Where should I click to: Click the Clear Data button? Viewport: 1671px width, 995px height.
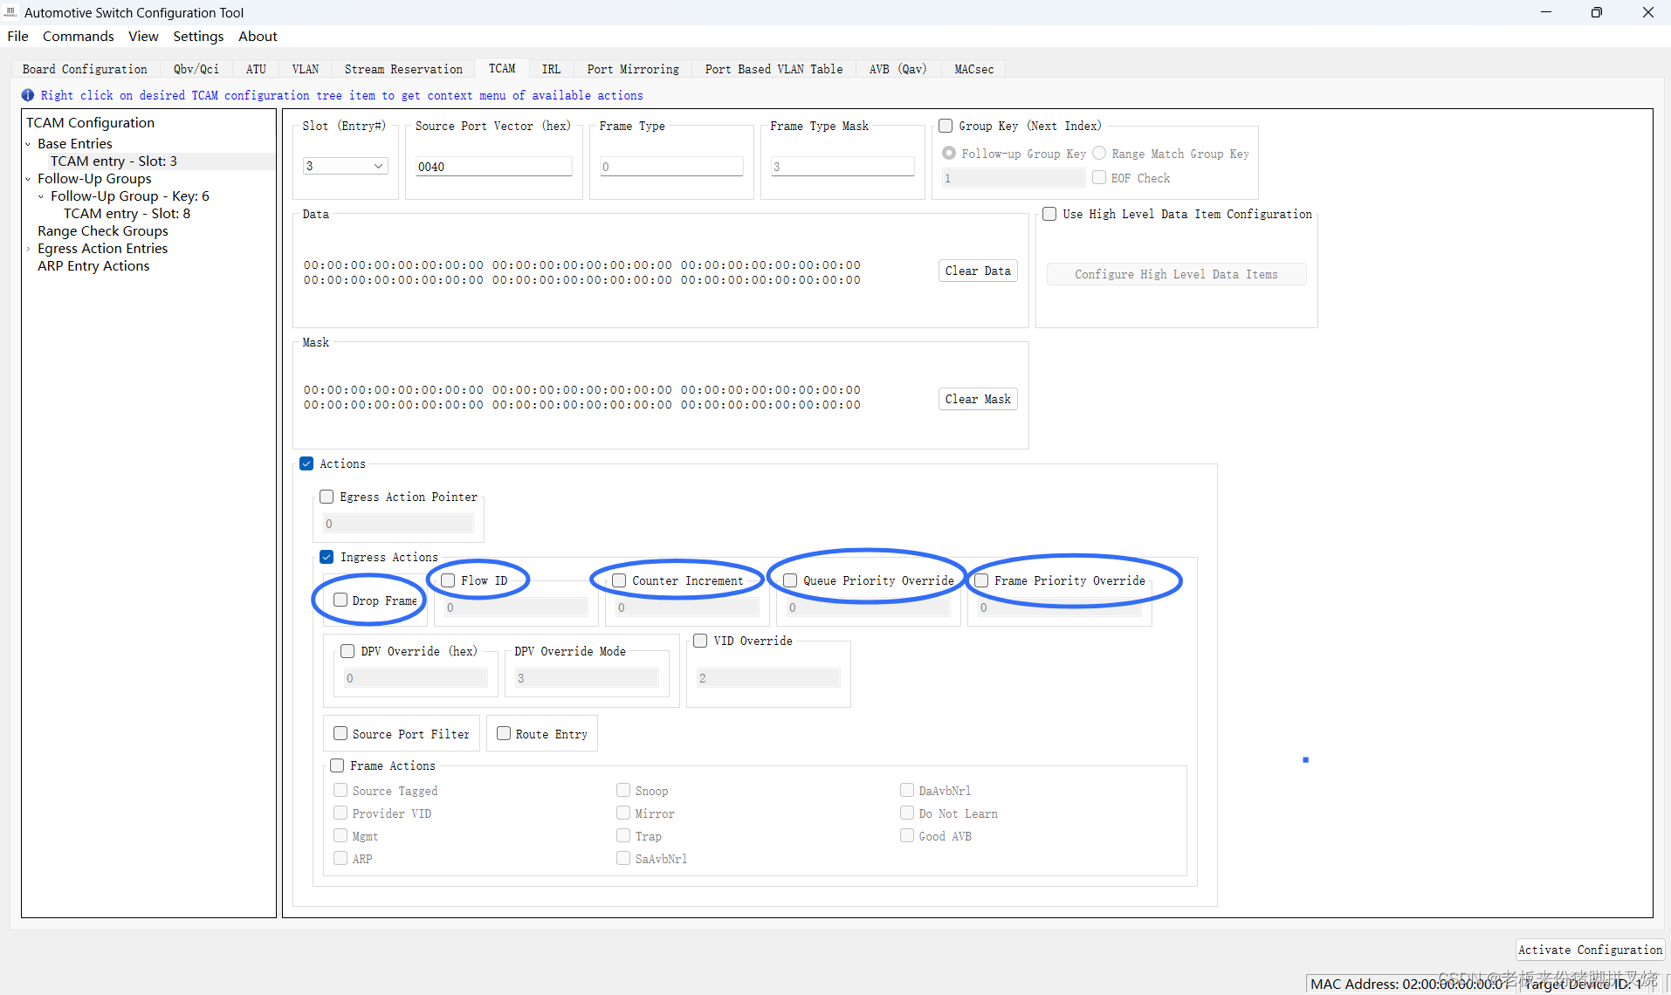click(978, 271)
